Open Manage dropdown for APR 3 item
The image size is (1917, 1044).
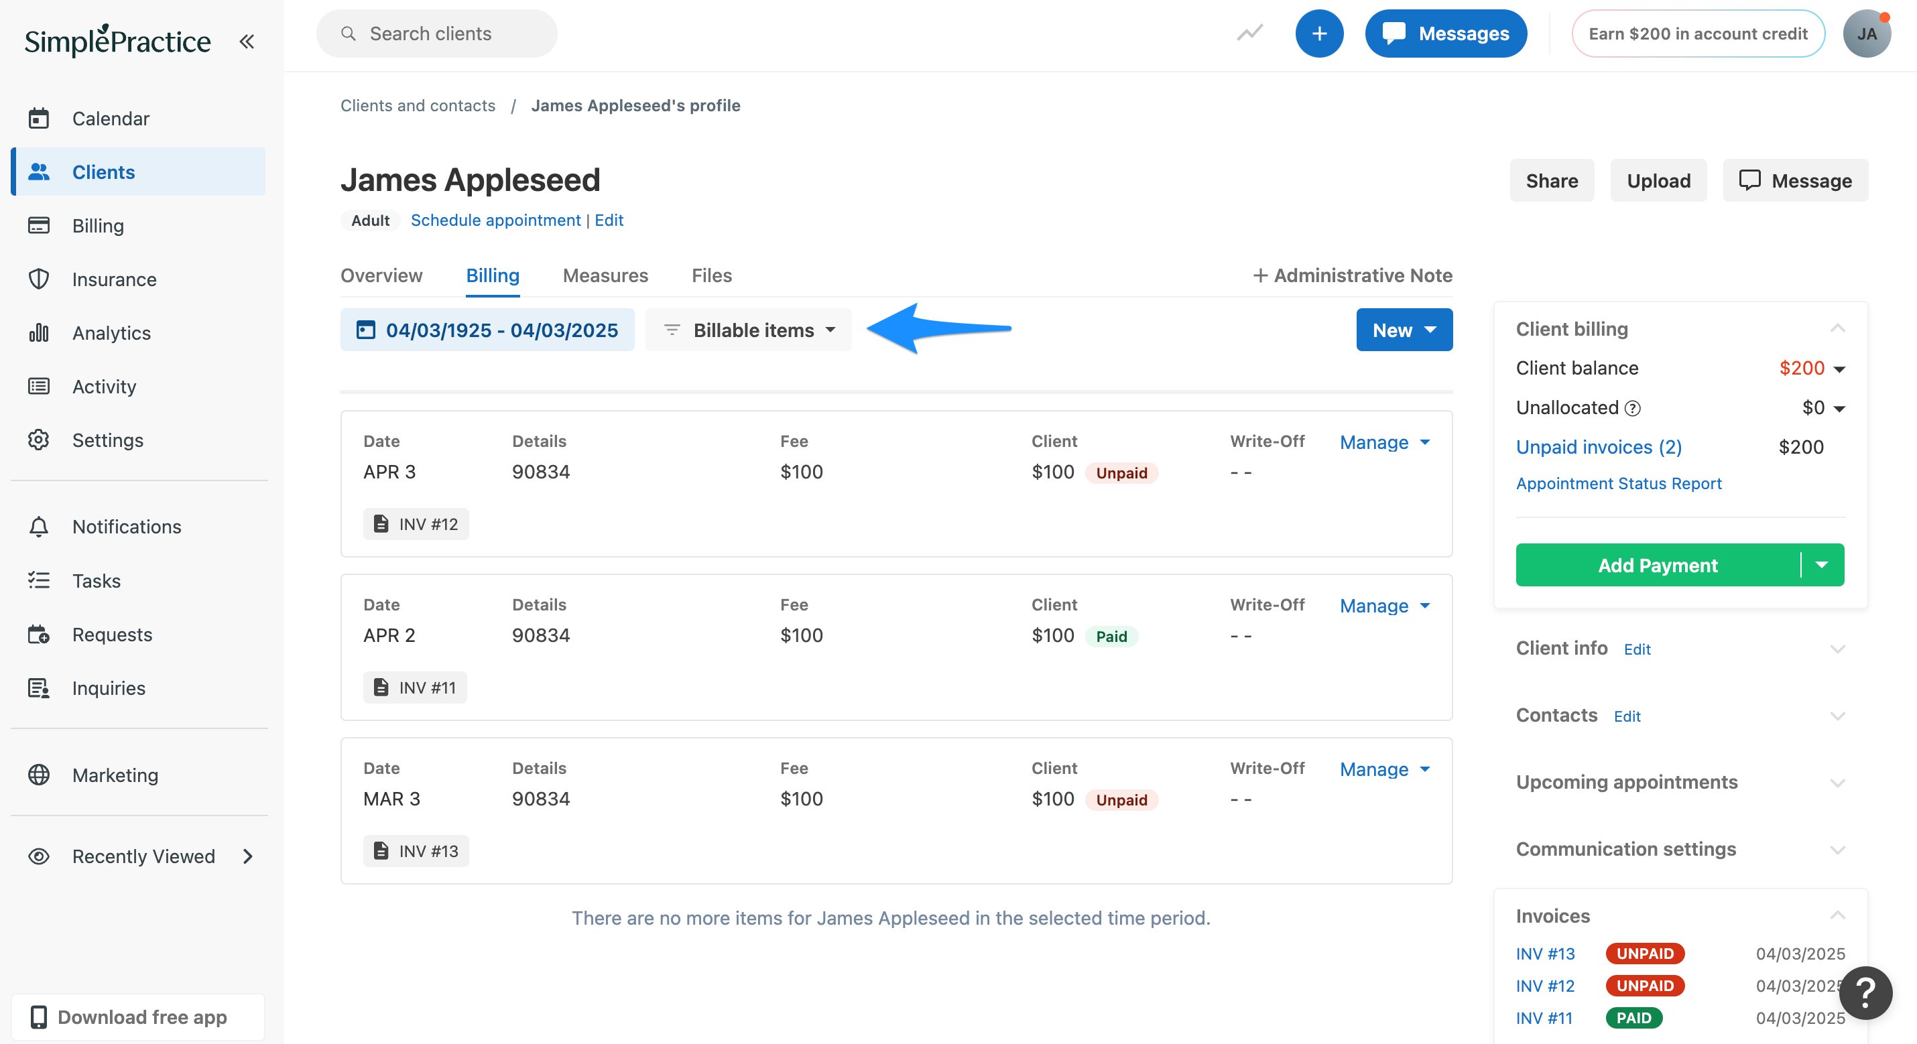click(x=1384, y=442)
